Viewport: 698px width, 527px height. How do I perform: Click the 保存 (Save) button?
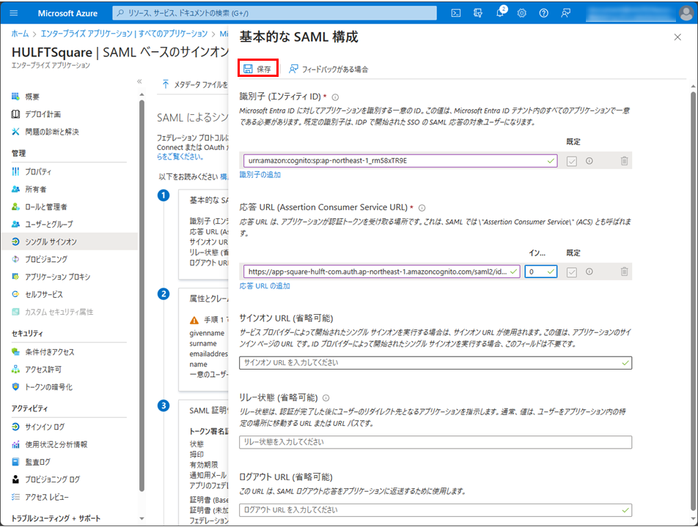coord(257,69)
